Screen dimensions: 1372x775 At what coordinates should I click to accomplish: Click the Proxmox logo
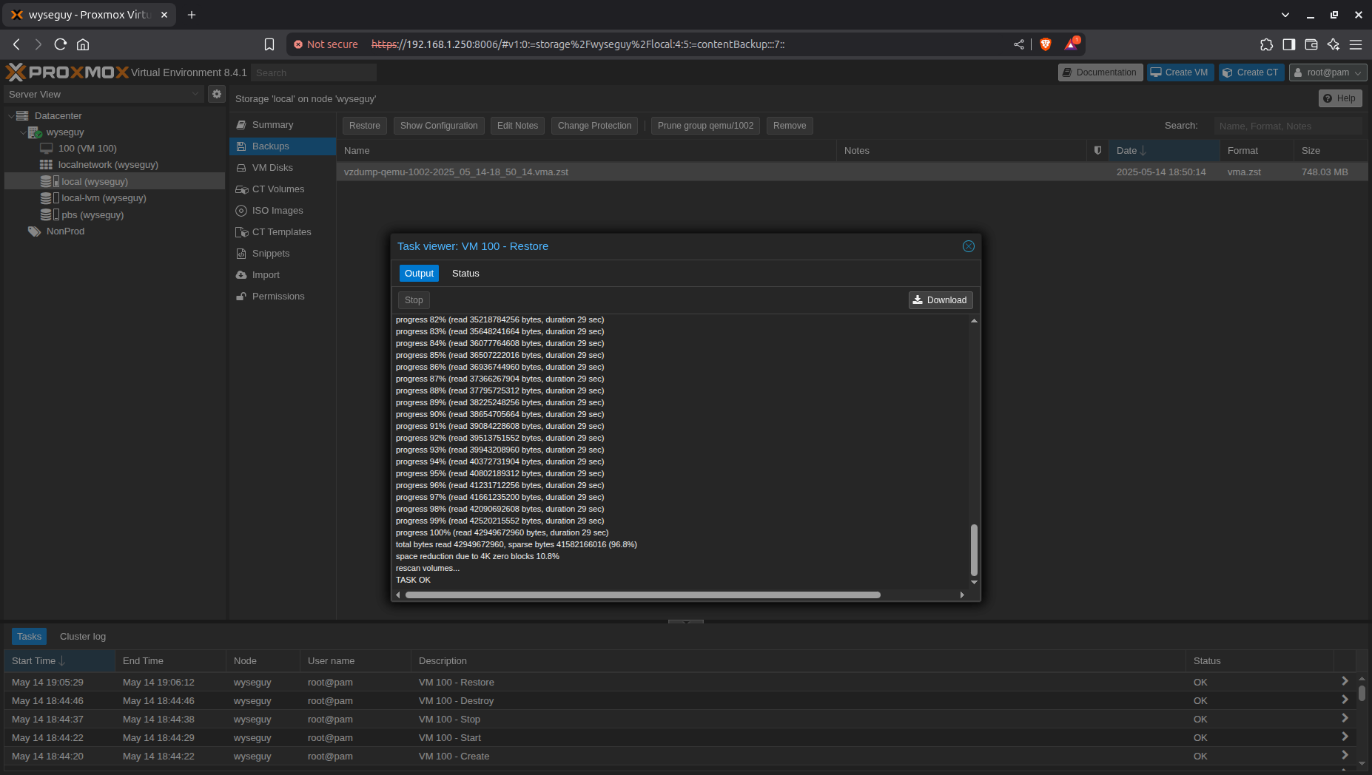point(67,72)
